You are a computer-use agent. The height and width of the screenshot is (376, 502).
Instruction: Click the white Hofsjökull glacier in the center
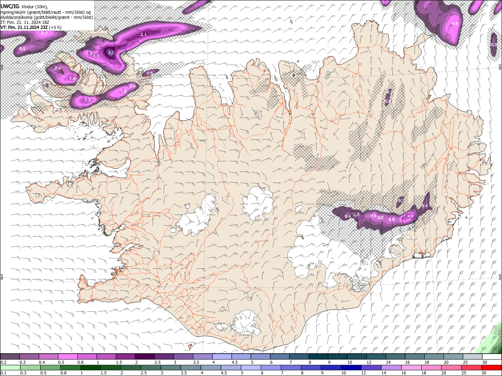click(x=258, y=204)
